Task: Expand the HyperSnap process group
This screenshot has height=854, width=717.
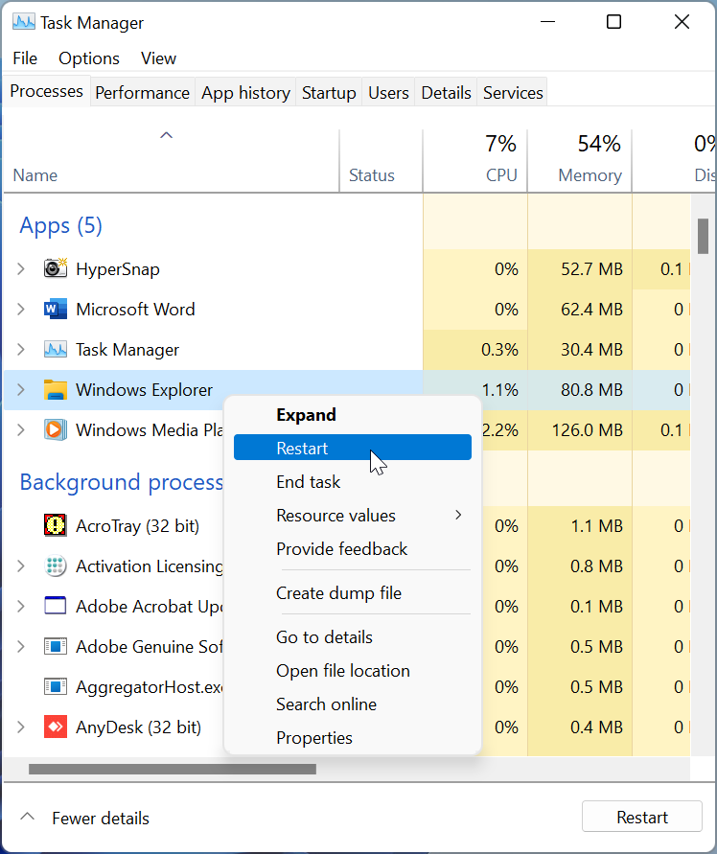Action: click(21, 268)
